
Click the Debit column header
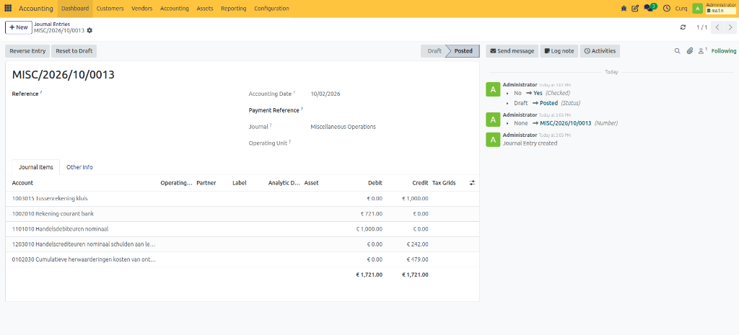click(x=375, y=183)
